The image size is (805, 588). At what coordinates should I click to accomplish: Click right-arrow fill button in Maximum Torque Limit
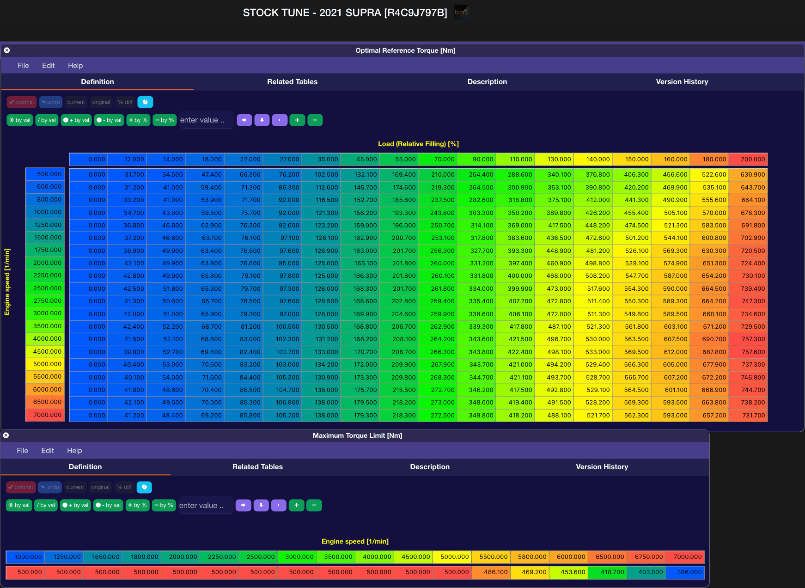pyautogui.click(x=244, y=505)
